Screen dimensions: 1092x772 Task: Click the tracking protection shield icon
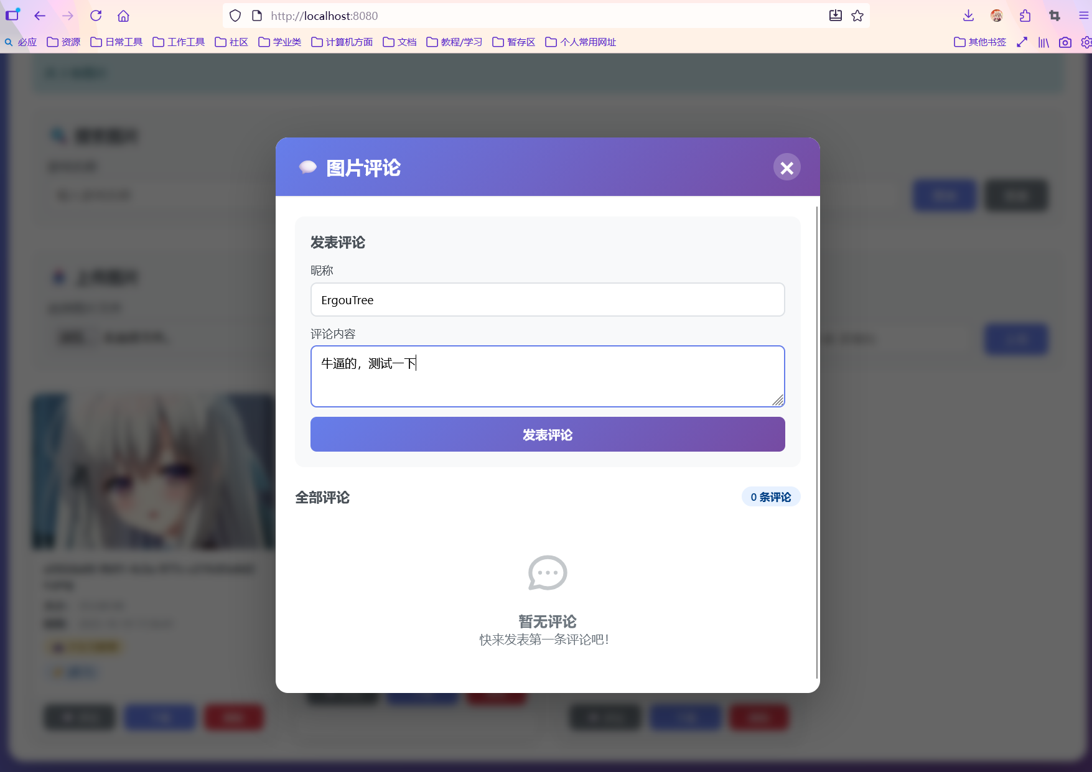[x=235, y=16]
